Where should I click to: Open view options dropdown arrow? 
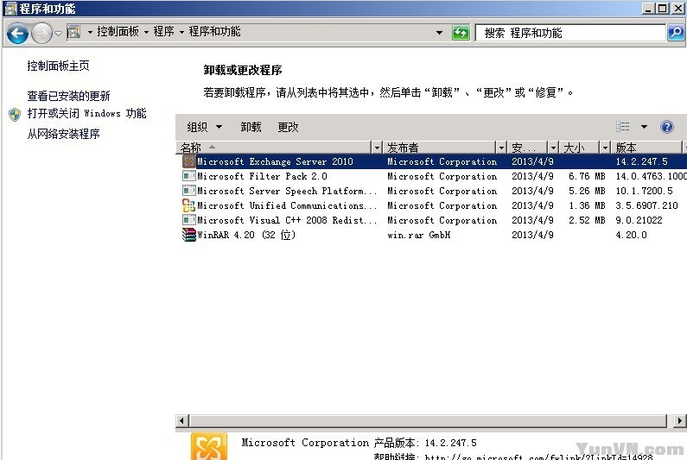(644, 127)
